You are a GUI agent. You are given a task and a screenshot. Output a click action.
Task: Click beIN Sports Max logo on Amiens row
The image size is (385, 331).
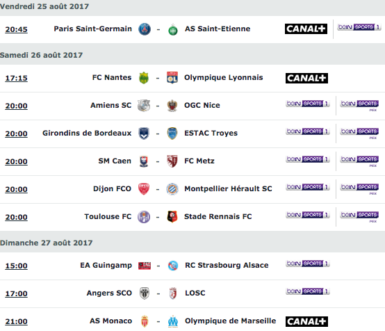coord(359,106)
